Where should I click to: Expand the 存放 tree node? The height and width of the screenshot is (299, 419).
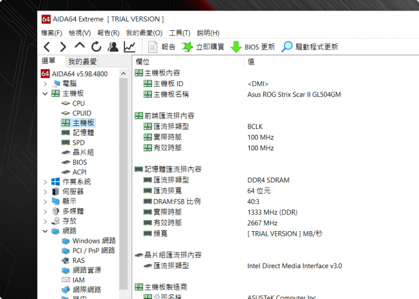coord(45,221)
